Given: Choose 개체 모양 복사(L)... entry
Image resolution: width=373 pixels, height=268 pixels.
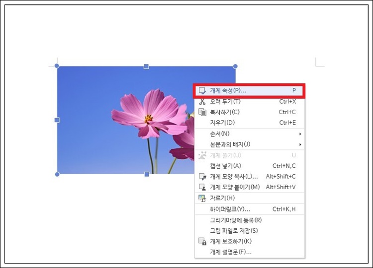Looking at the screenshot, I should [249, 177].
